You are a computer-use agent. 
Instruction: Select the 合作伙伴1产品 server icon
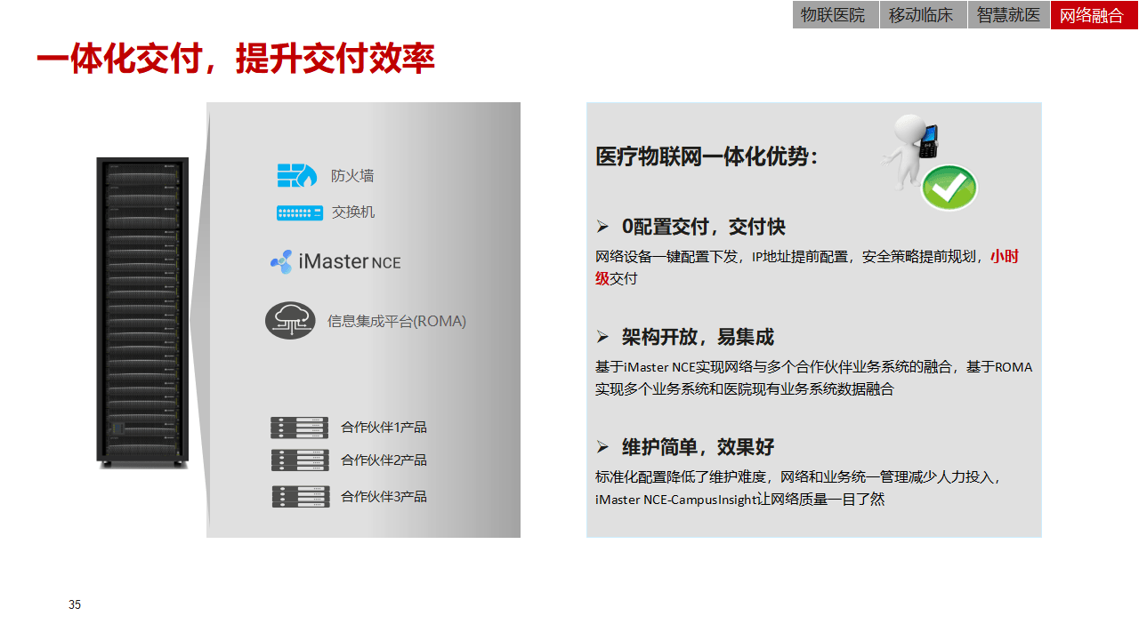299,428
